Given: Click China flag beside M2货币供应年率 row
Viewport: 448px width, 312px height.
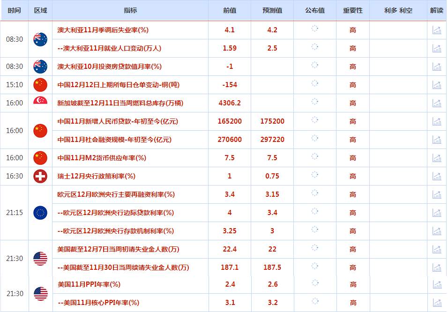Looking at the screenshot, I should point(40,158).
